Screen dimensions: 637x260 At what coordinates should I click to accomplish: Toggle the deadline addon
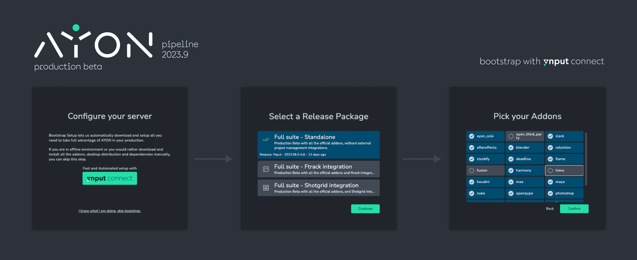pos(525,159)
